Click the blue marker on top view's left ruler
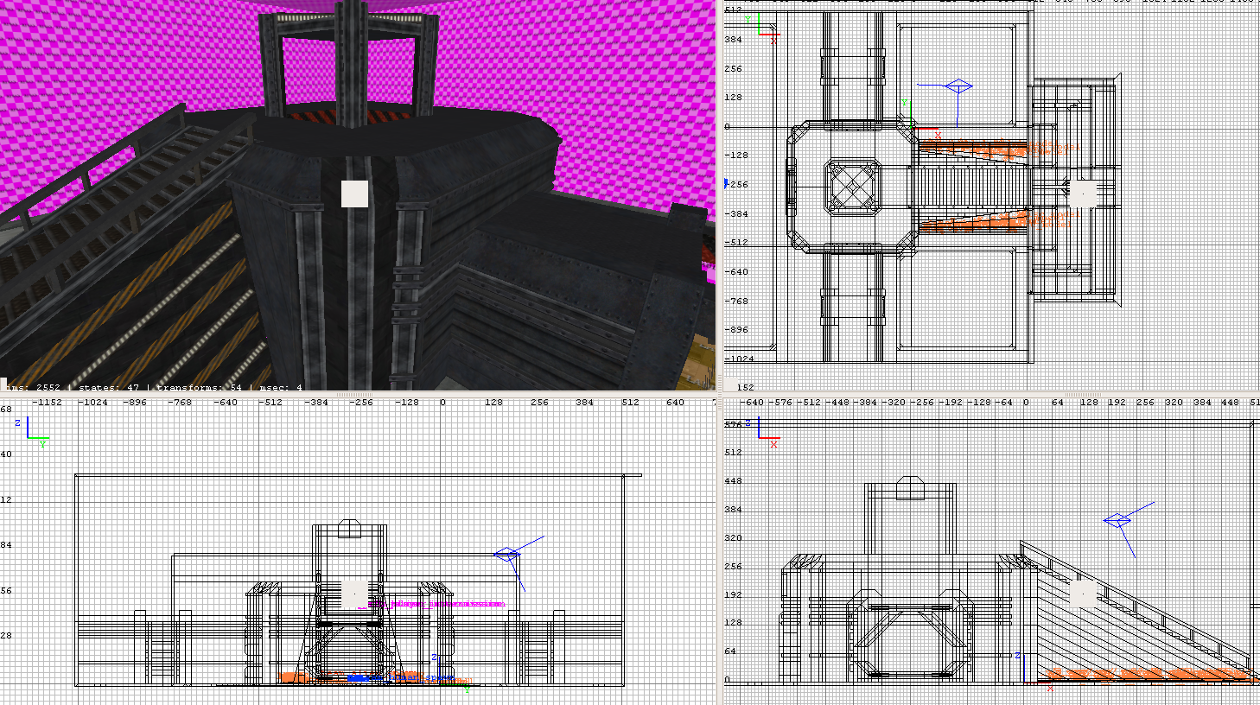The height and width of the screenshot is (705, 1260). (726, 184)
